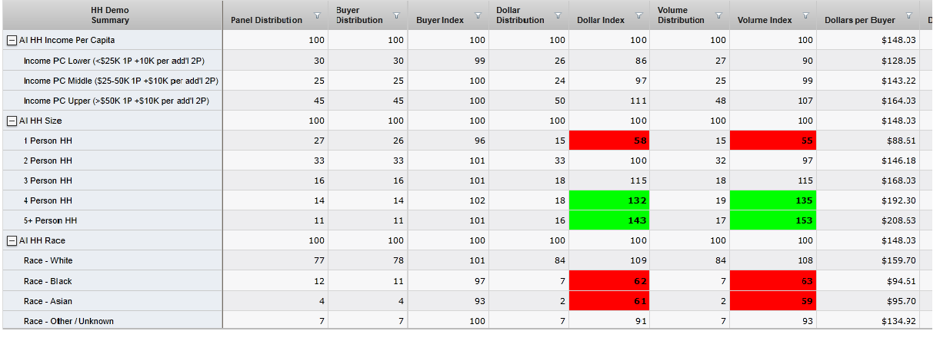This screenshot has height=341, width=940.
Task: Select the Race - Asian row label
Action: pyautogui.click(x=48, y=301)
